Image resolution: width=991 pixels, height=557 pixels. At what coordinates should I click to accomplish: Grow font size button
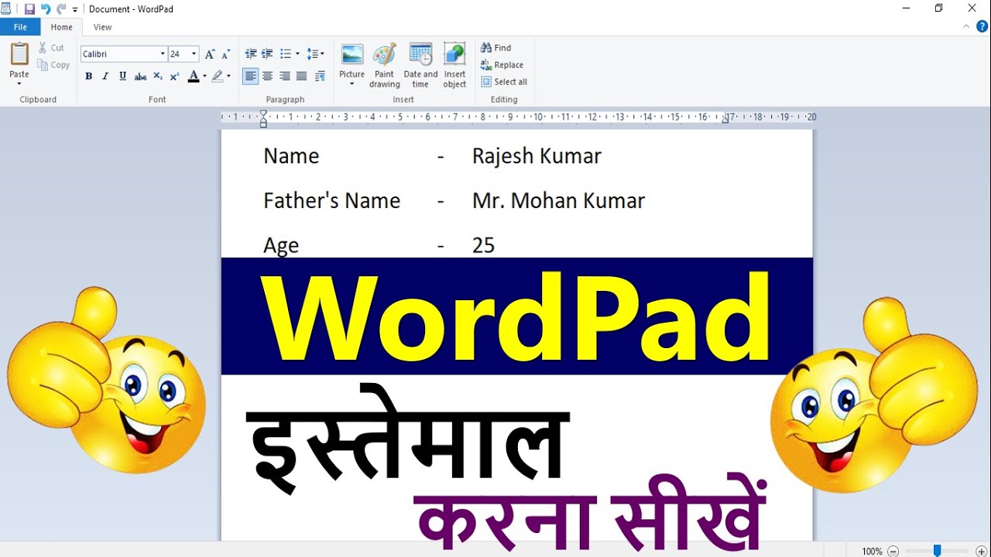pos(210,54)
